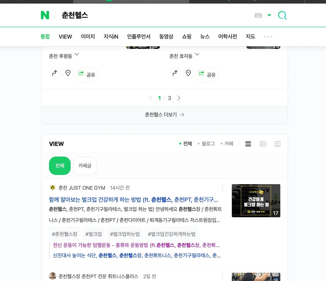Open the 동영상 tab
The width and height of the screenshot is (326, 281).
166,36
